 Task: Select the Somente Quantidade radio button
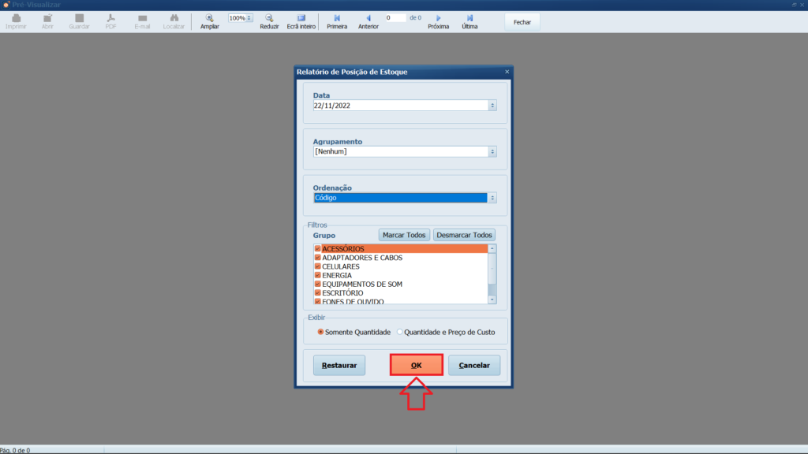point(320,332)
